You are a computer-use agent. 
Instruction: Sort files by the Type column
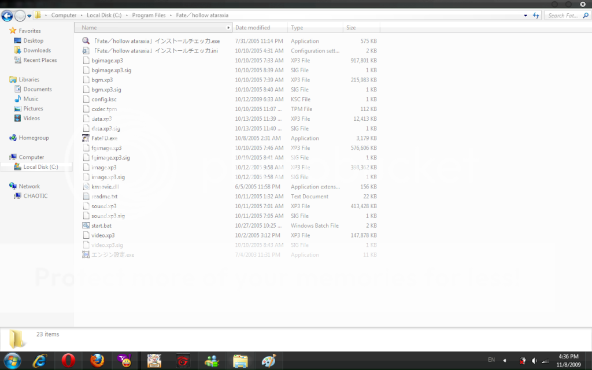point(315,28)
